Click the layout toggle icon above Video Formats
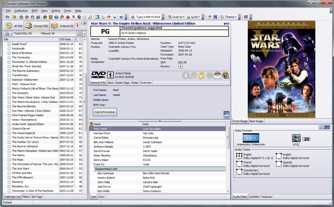Image resolution: width=334 pixels, height=207 pixels. click(x=324, y=127)
